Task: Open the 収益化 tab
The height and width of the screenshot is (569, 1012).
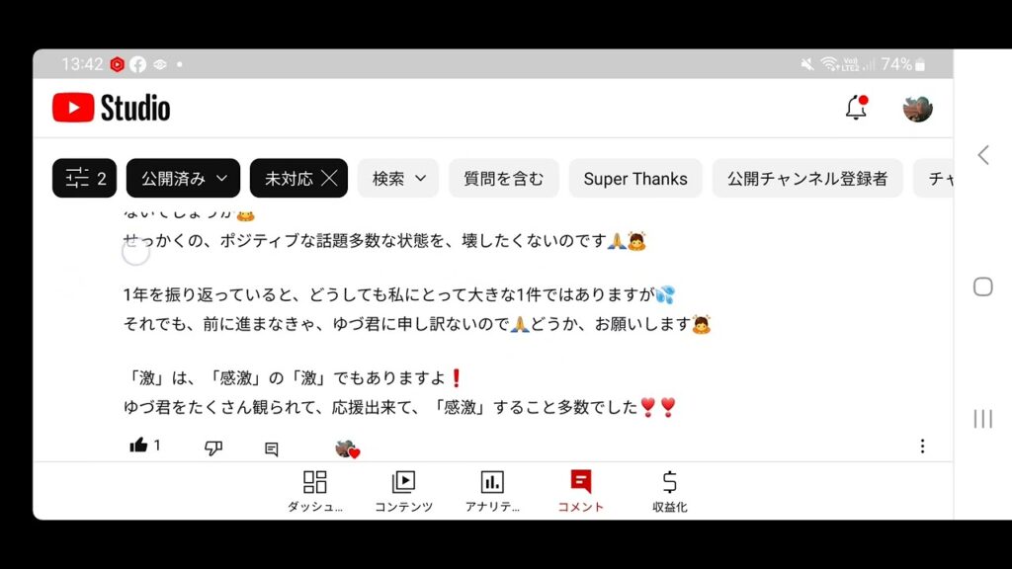Action: [669, 492]
